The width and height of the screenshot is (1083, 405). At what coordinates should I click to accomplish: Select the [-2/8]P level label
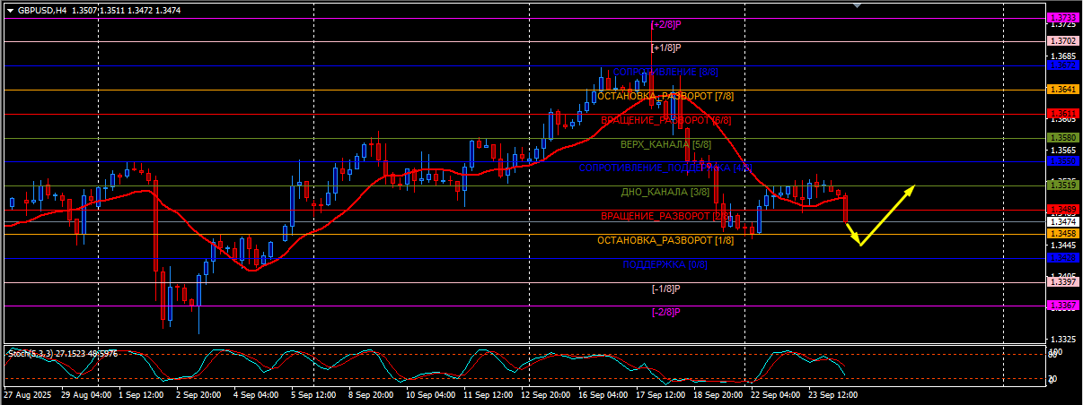tap(665, 313)
